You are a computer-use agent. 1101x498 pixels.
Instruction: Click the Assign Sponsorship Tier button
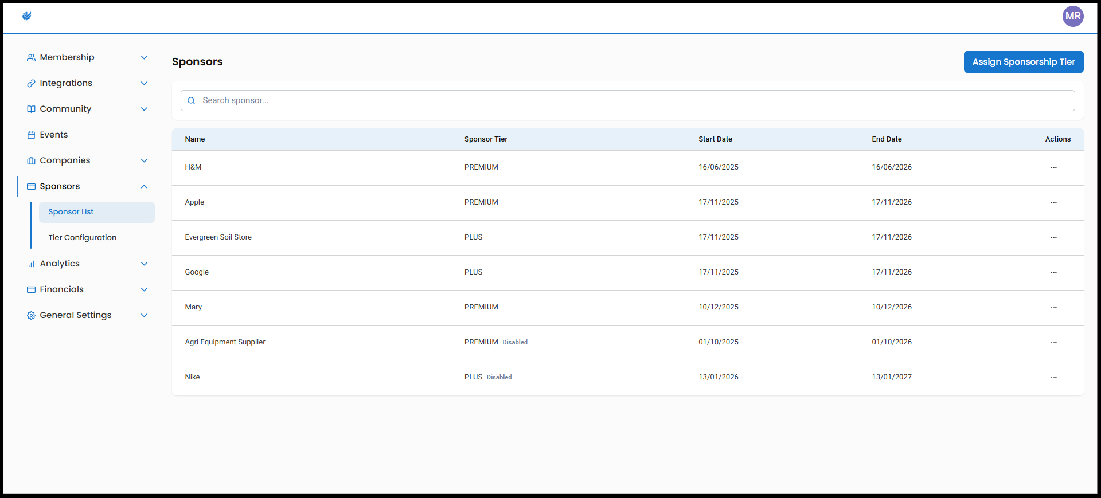[1023, 62]
